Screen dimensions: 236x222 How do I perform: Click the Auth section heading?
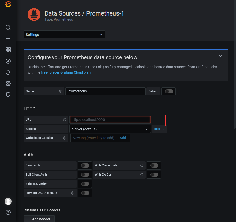click(28, 155)
